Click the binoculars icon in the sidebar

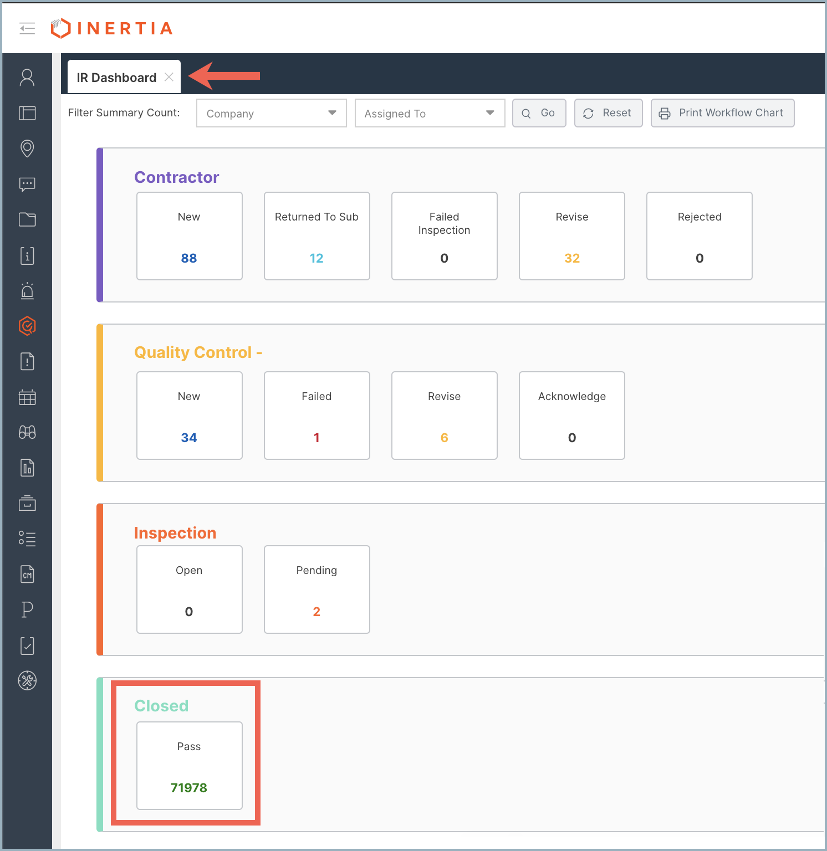click(x=27, y=433)
